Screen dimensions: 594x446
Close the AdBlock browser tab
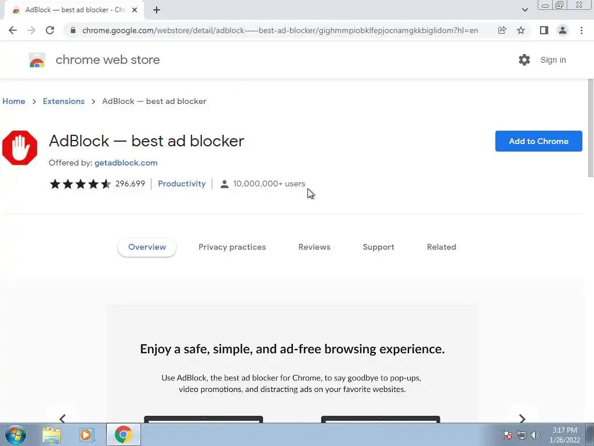[135, 10]
